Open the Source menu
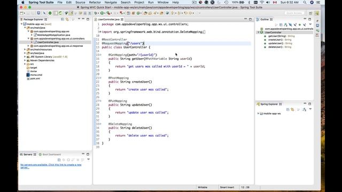342x192 pixels. point(80,2)
